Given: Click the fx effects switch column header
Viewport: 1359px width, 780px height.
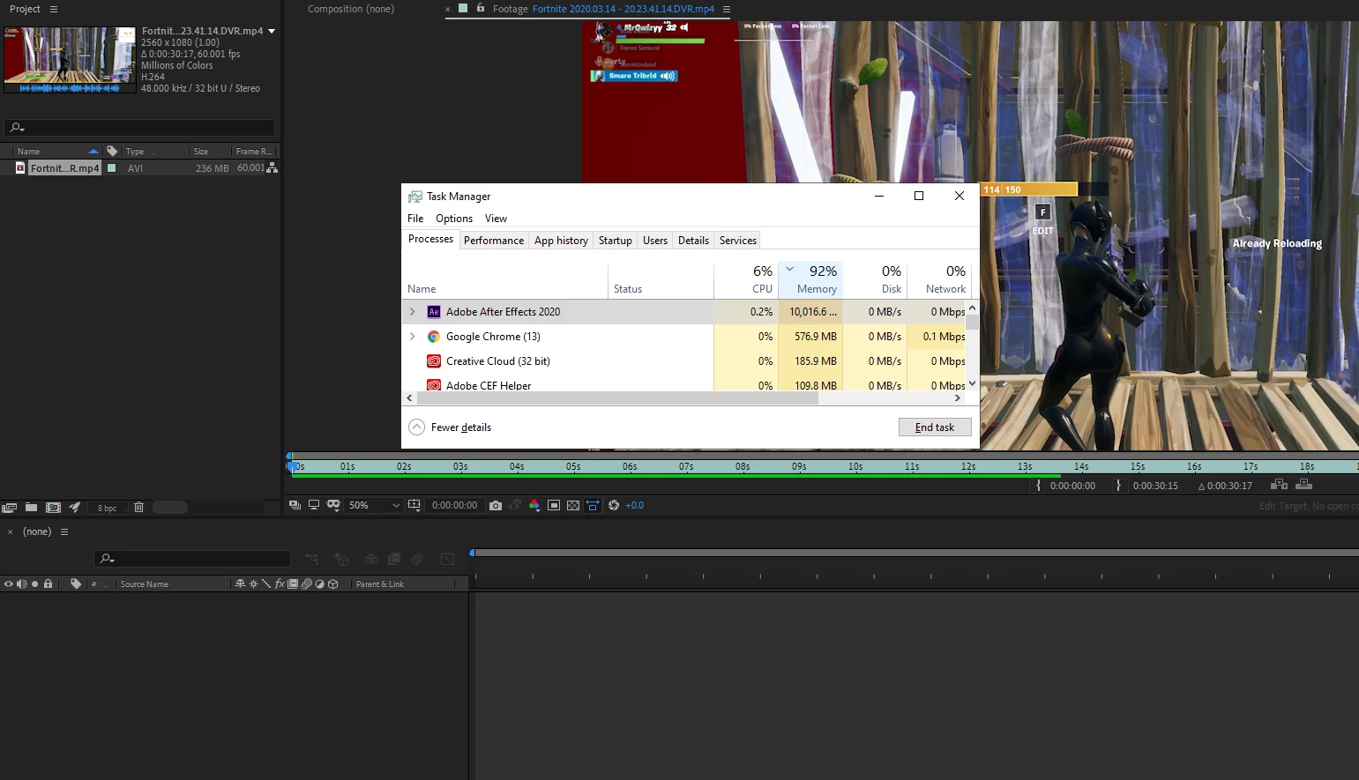Looking at the screenshot, I should click(280, 583).
